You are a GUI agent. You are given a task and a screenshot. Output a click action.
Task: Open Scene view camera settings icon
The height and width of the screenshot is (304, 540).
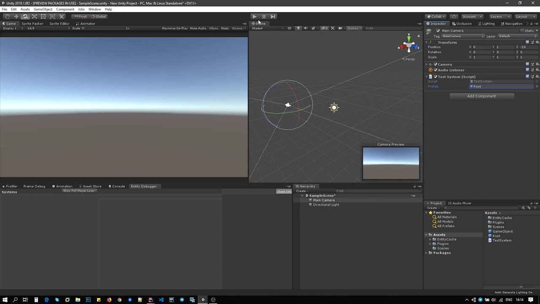[340, 28]
